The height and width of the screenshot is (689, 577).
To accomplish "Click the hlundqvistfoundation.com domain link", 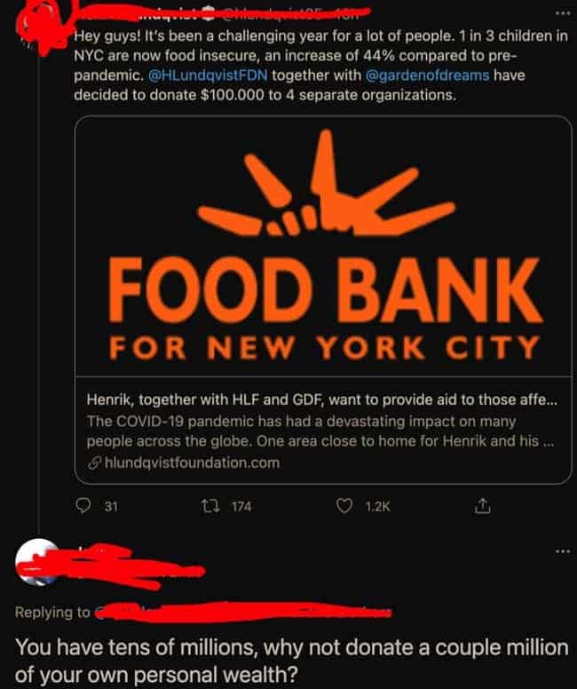I will click(x=192, y=463).
